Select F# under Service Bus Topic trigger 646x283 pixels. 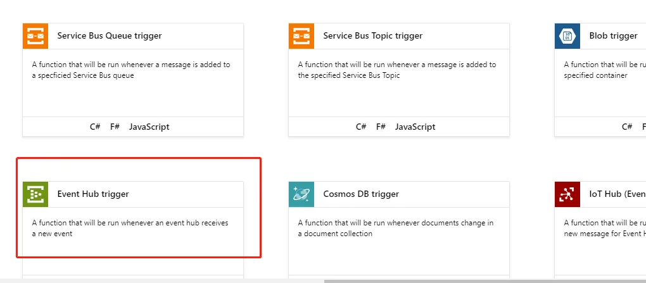coord(381,127)
